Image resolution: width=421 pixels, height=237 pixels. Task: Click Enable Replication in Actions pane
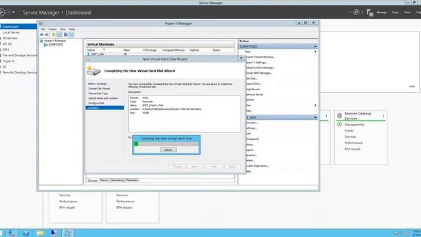(x=258, y=166)
